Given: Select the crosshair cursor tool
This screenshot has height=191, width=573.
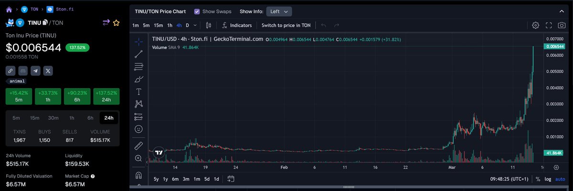Looking at the screenshot, I should coord(138,41).
